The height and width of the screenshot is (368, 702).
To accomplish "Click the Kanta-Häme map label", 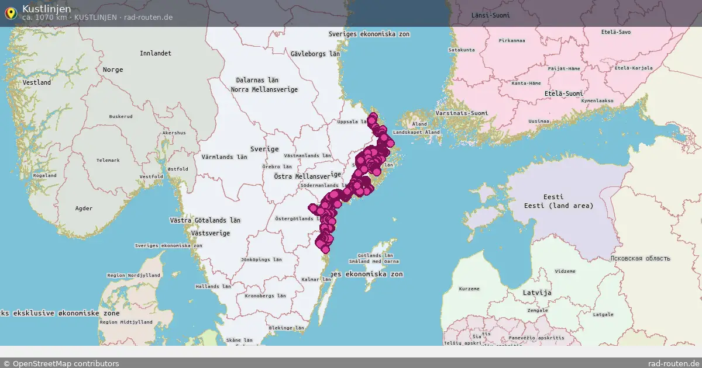I will tap(526, 83).
